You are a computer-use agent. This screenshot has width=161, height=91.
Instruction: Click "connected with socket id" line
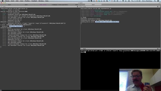pyautogui.click(x=96, y=20)
